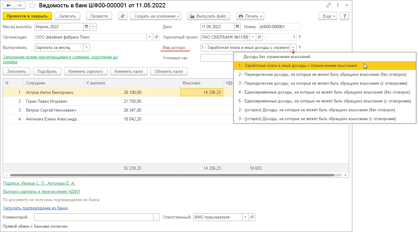Click the Сотрудник column header
Viewport: 419px width, 232px height.
[x=54, y=83]
